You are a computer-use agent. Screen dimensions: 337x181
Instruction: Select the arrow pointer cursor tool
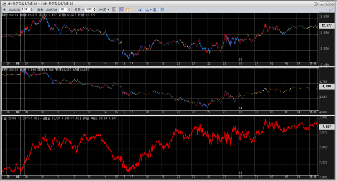click(x=121, y=10)
